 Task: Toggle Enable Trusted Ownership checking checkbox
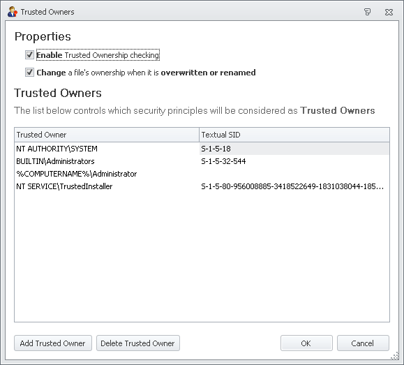[29, 54]
